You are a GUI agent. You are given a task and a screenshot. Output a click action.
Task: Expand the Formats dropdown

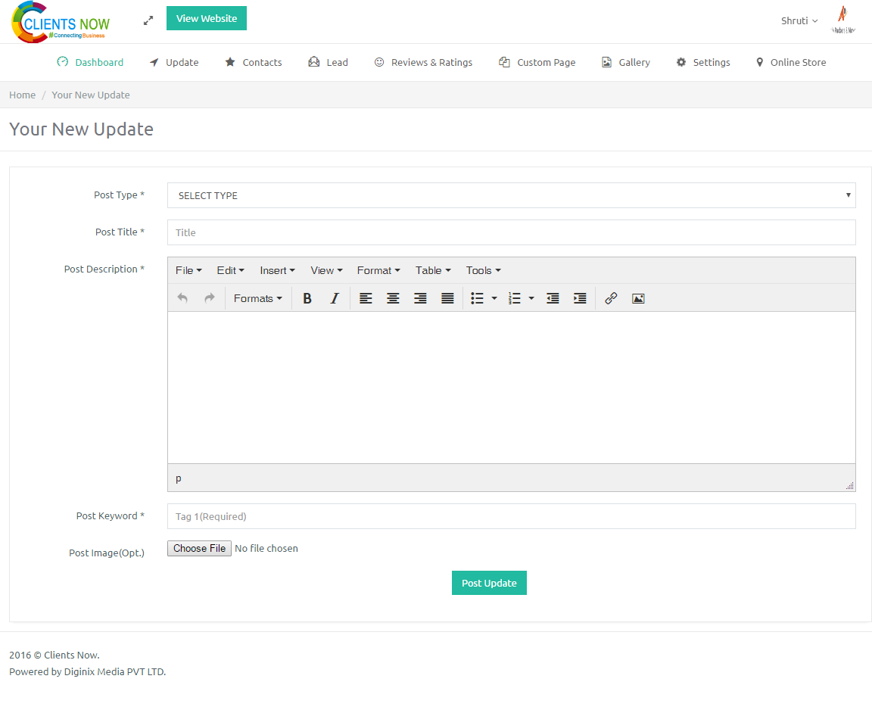258,298
